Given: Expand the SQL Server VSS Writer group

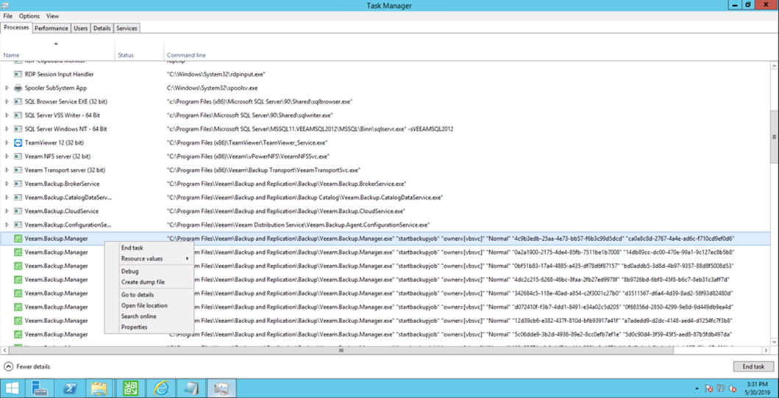Looking at the screenshot, I should 7,115.
